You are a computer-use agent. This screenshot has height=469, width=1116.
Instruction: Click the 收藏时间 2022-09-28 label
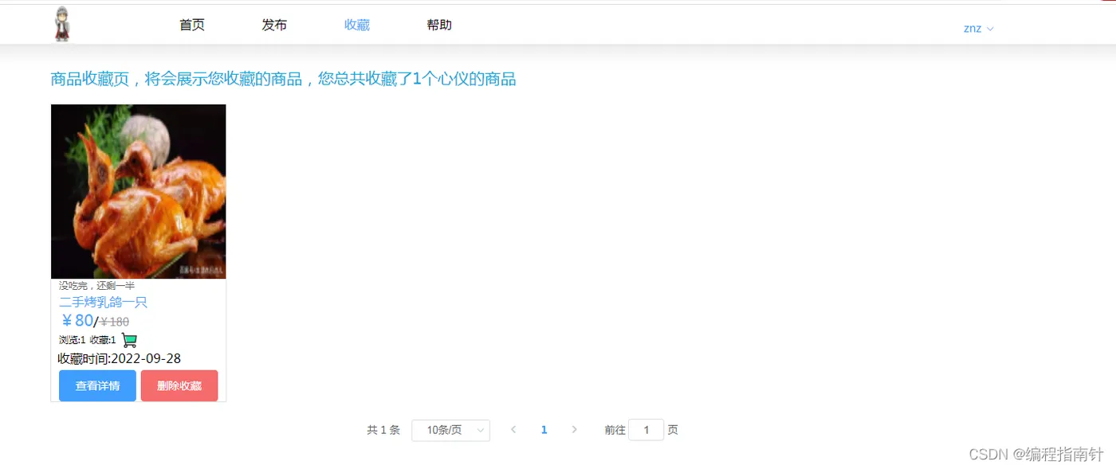pyautogui.click(x=120, y=358)
